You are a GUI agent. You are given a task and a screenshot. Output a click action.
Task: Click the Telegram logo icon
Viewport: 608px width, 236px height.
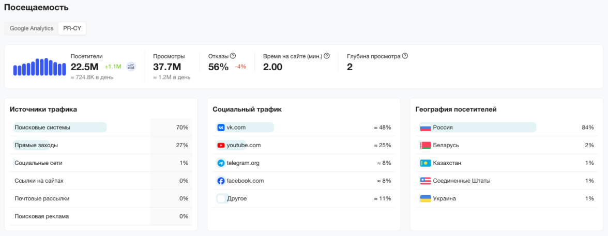[221, 163]
